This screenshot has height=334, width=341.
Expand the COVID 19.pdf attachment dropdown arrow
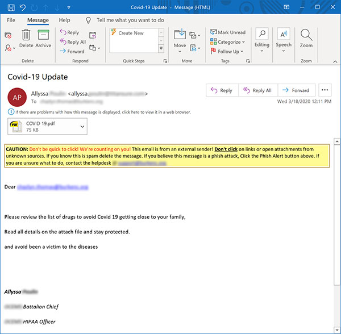tap(82, 127)
